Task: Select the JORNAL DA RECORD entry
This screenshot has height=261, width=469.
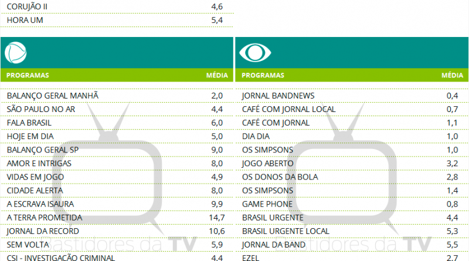Action: coord(42,231)
